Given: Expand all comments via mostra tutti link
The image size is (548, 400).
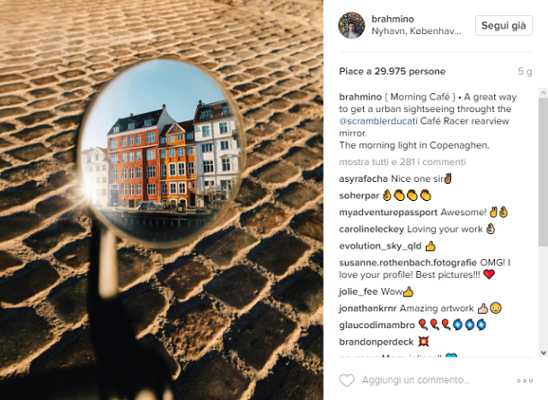Looking at the screenshot, I should 402,162.
